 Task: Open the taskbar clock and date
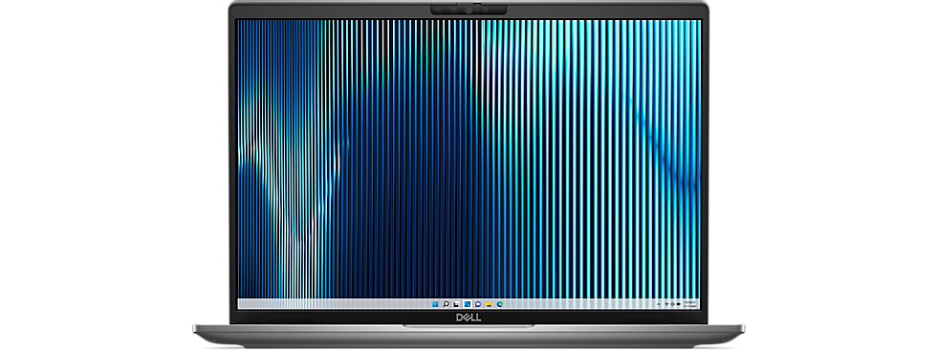point(690,304)
